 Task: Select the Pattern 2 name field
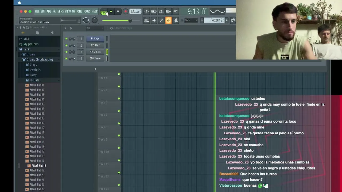tap(214, 20)
